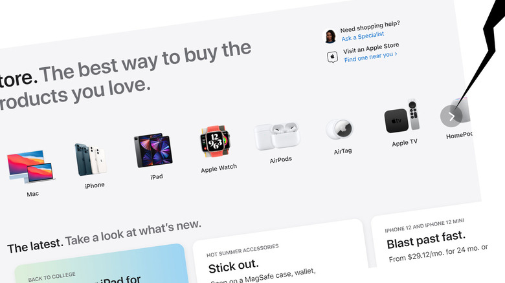The height and width of the screenshot is (283, 505).
Task: Click the Apple TV text label
Action: pos(405,143)
